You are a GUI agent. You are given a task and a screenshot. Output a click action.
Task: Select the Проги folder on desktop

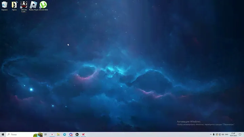14,5
